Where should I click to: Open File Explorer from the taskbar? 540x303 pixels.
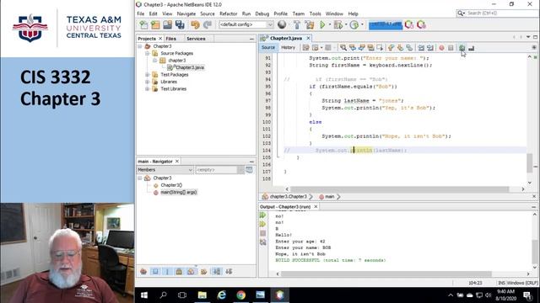(202, 295)
